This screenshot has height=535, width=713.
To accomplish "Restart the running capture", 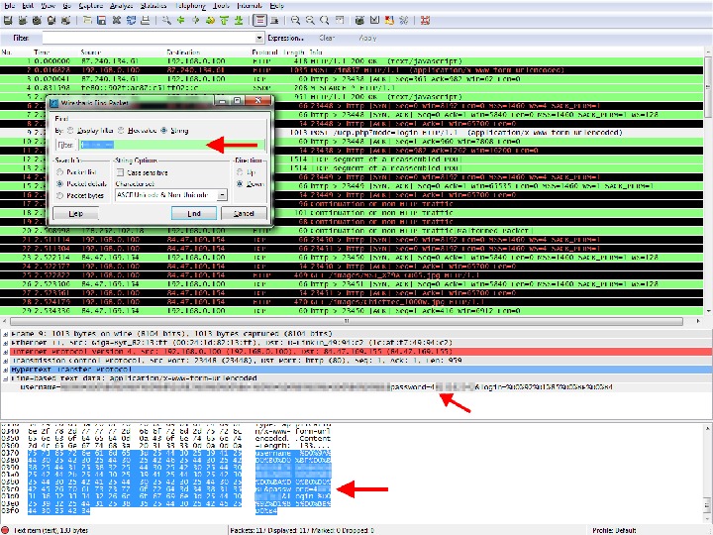I will pyautogui.click(x=66, y=21).
